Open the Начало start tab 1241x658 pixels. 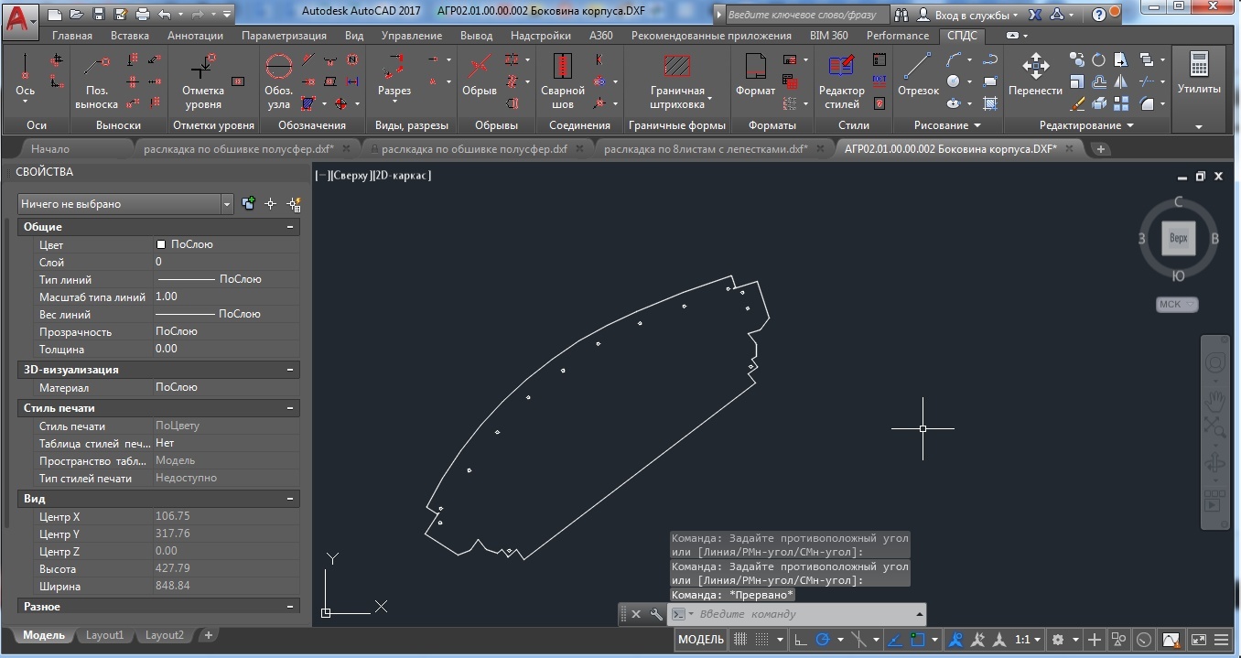(49, 148)
